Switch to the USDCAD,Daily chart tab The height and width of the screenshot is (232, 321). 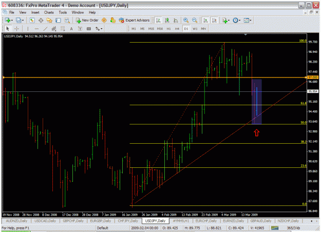point(45,221)
